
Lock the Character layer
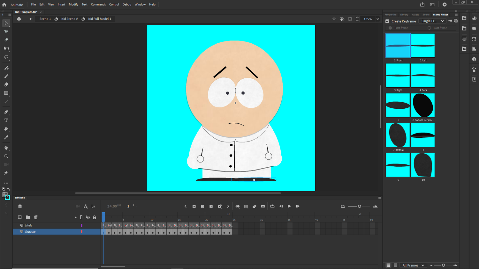coord(95,232)
